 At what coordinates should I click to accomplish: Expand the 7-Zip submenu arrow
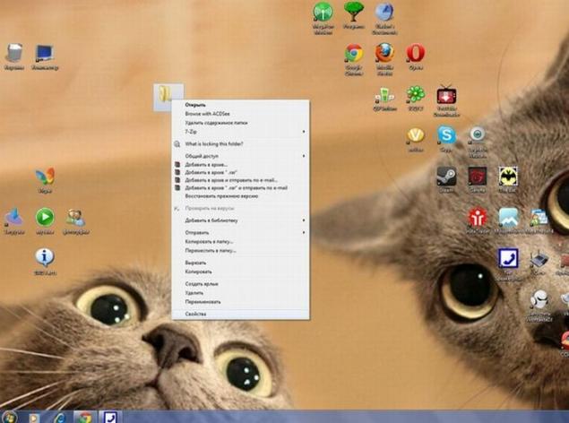304,132
